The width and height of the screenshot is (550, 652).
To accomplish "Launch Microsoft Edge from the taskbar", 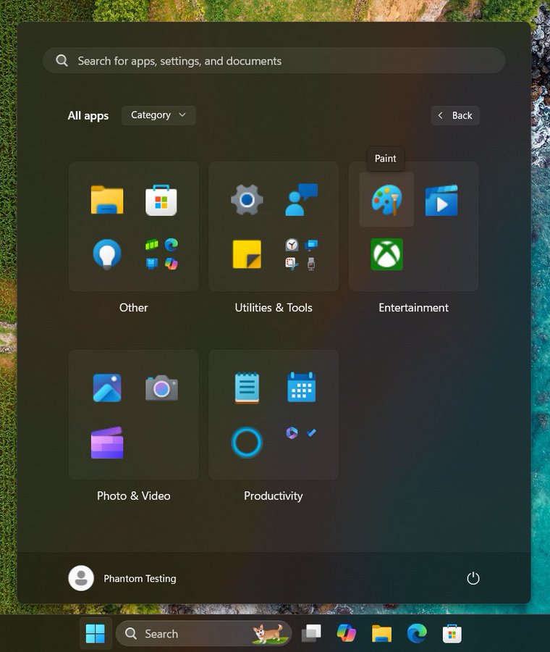I will tap(417, 633).
